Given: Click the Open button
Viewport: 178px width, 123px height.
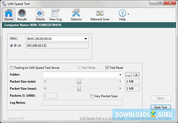Looking at the screenshot, I should pos(161,98).
